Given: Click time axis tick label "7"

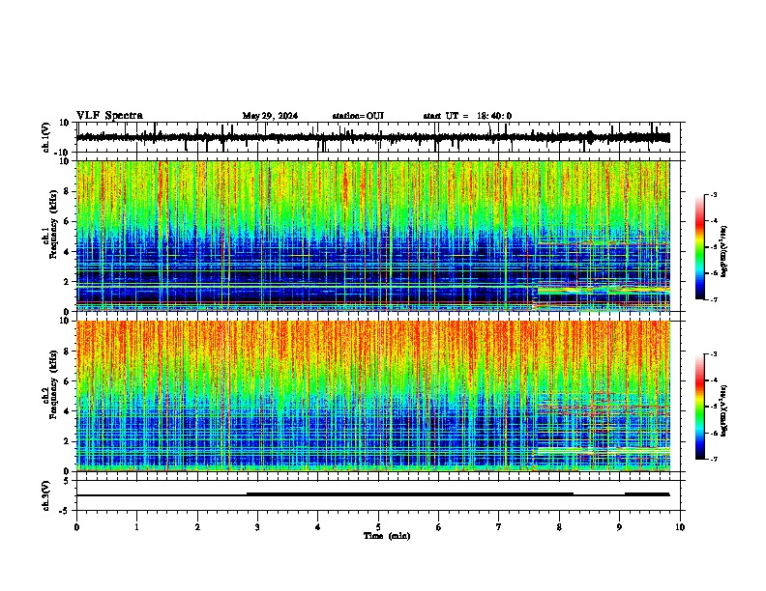Looking at the screenshot, I should [499, 527].
